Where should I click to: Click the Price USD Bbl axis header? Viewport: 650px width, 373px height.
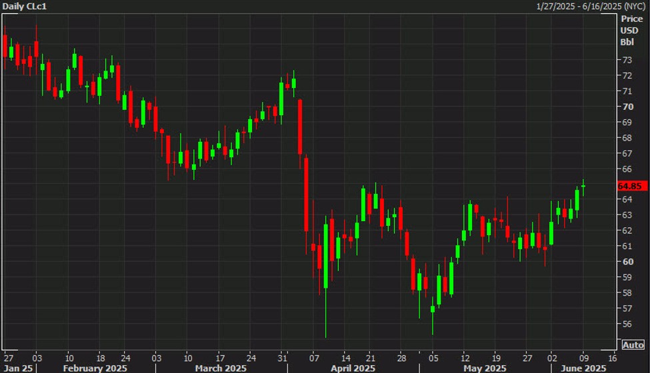tap(631, 31)
